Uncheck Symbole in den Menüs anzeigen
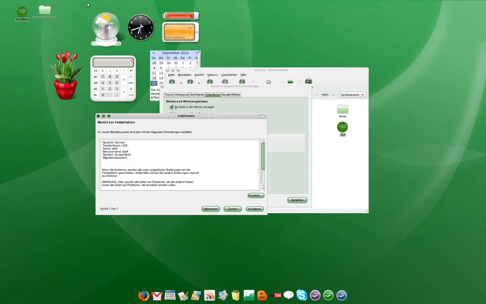486x304 pixels. click(x=172, y=107)
